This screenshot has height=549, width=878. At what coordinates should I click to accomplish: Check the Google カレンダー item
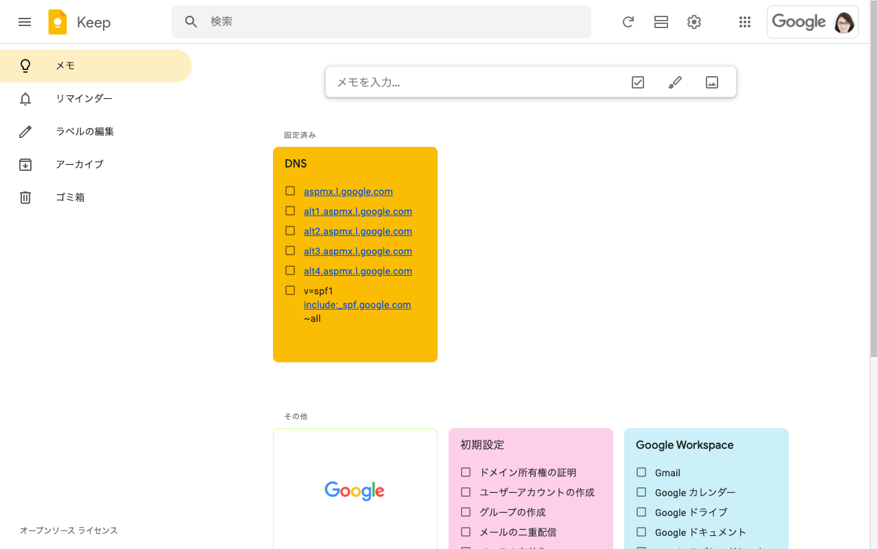pyautogui.click(x=641, y=492)
